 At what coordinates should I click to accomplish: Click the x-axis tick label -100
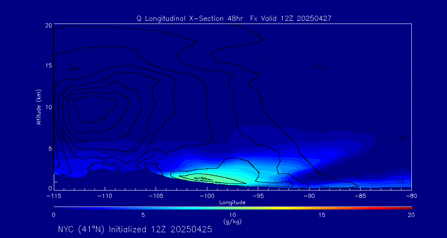tap(207, 196)
